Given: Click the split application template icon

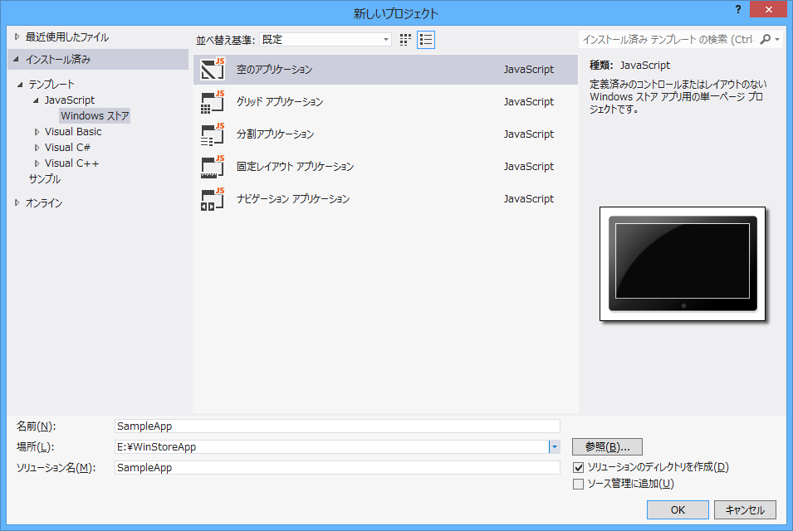Looking at the screenshot, I should [213, 134].
